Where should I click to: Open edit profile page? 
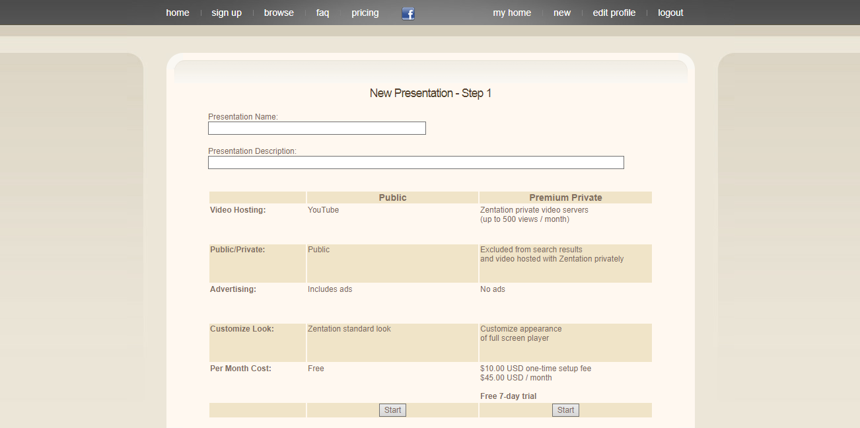pyautogui.click(x=614, y=13)
